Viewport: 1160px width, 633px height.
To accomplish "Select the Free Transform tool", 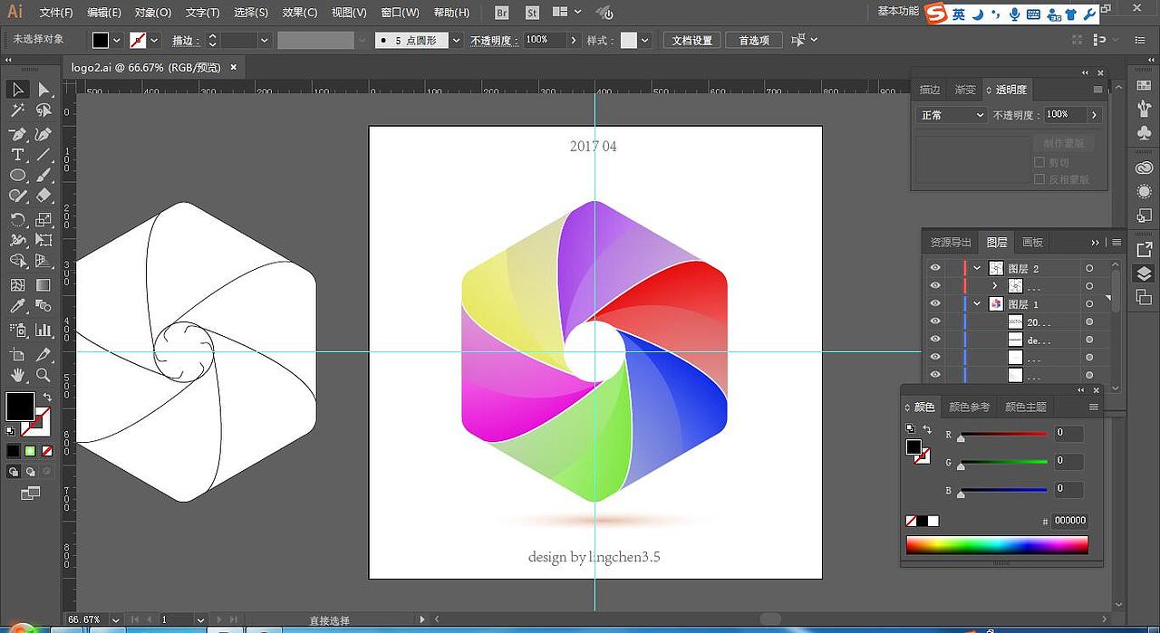I will (43, 240).
